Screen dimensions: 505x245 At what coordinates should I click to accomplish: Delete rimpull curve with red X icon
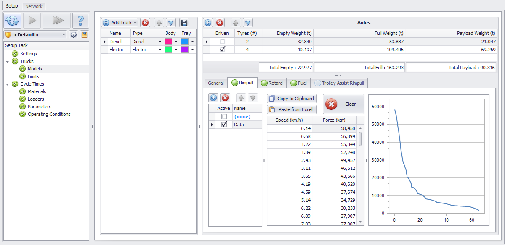pos(225,98)
